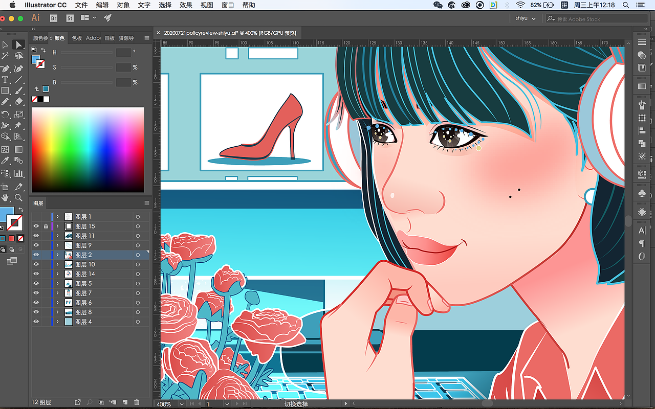
Task: Select the Magic Wand tool
Action: coord(5,56)
